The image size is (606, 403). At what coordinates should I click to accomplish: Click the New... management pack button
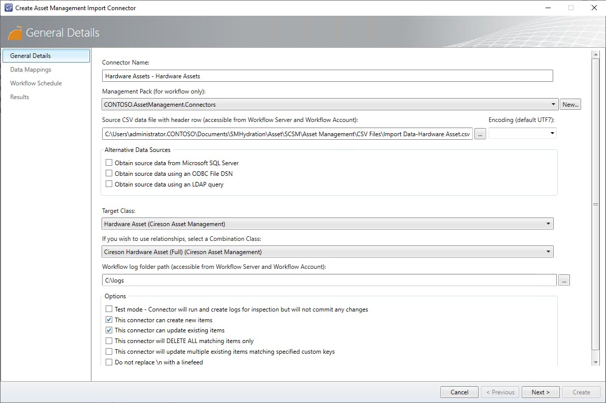pyautogui.click(x=570, y=105)
